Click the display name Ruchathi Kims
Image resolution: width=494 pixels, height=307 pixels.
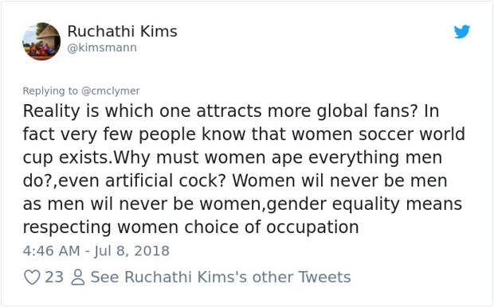(x=122, y=31)
